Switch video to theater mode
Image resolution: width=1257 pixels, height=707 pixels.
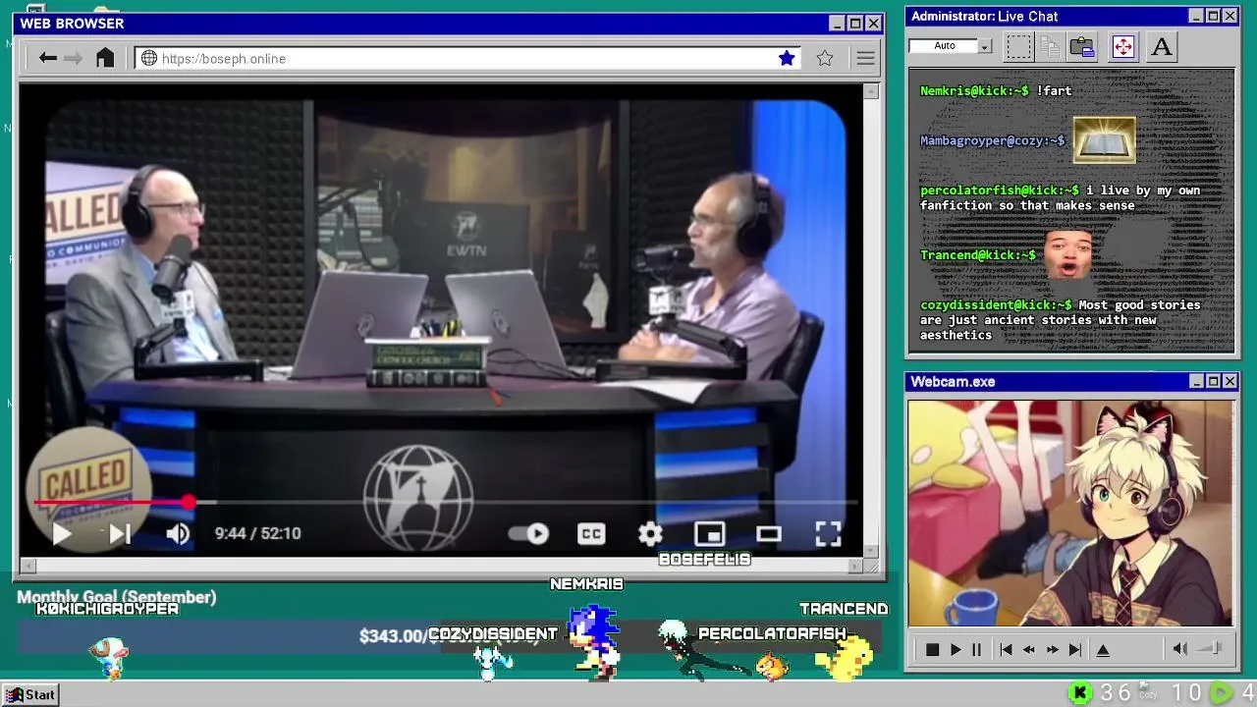coord(769,533)
